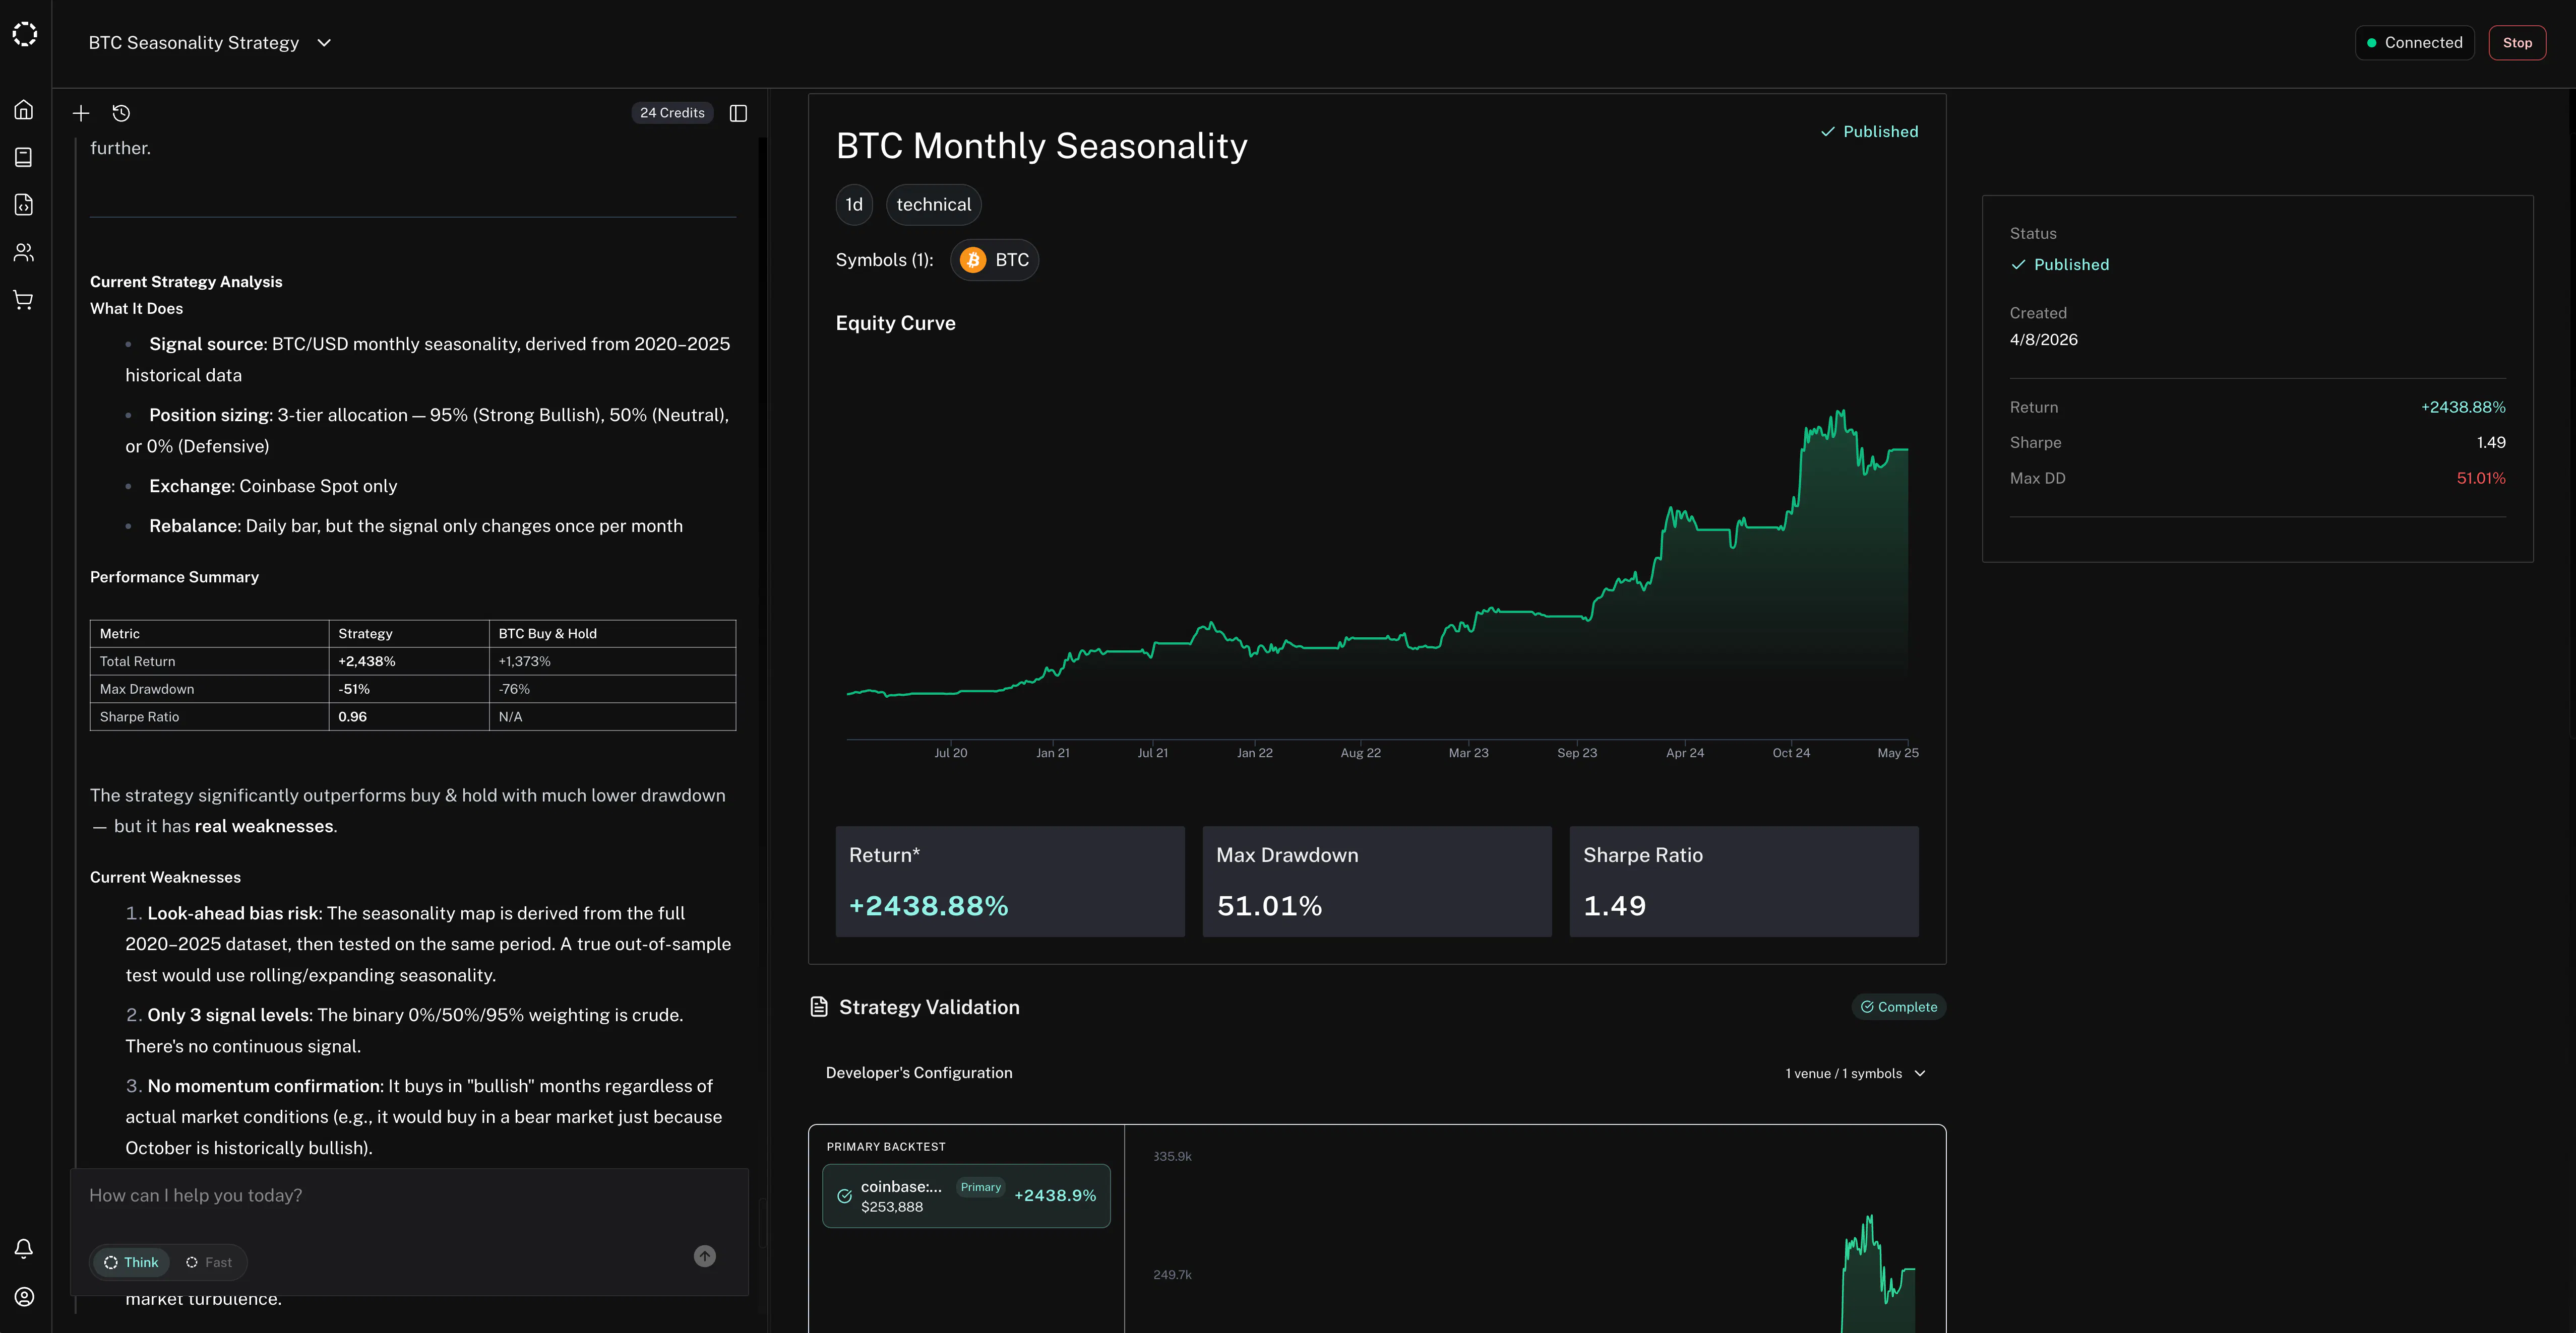This screenshot has width=2576, height=1333.
Task: Open notifications bell in the sidebar
Action: coord(24,1248)
